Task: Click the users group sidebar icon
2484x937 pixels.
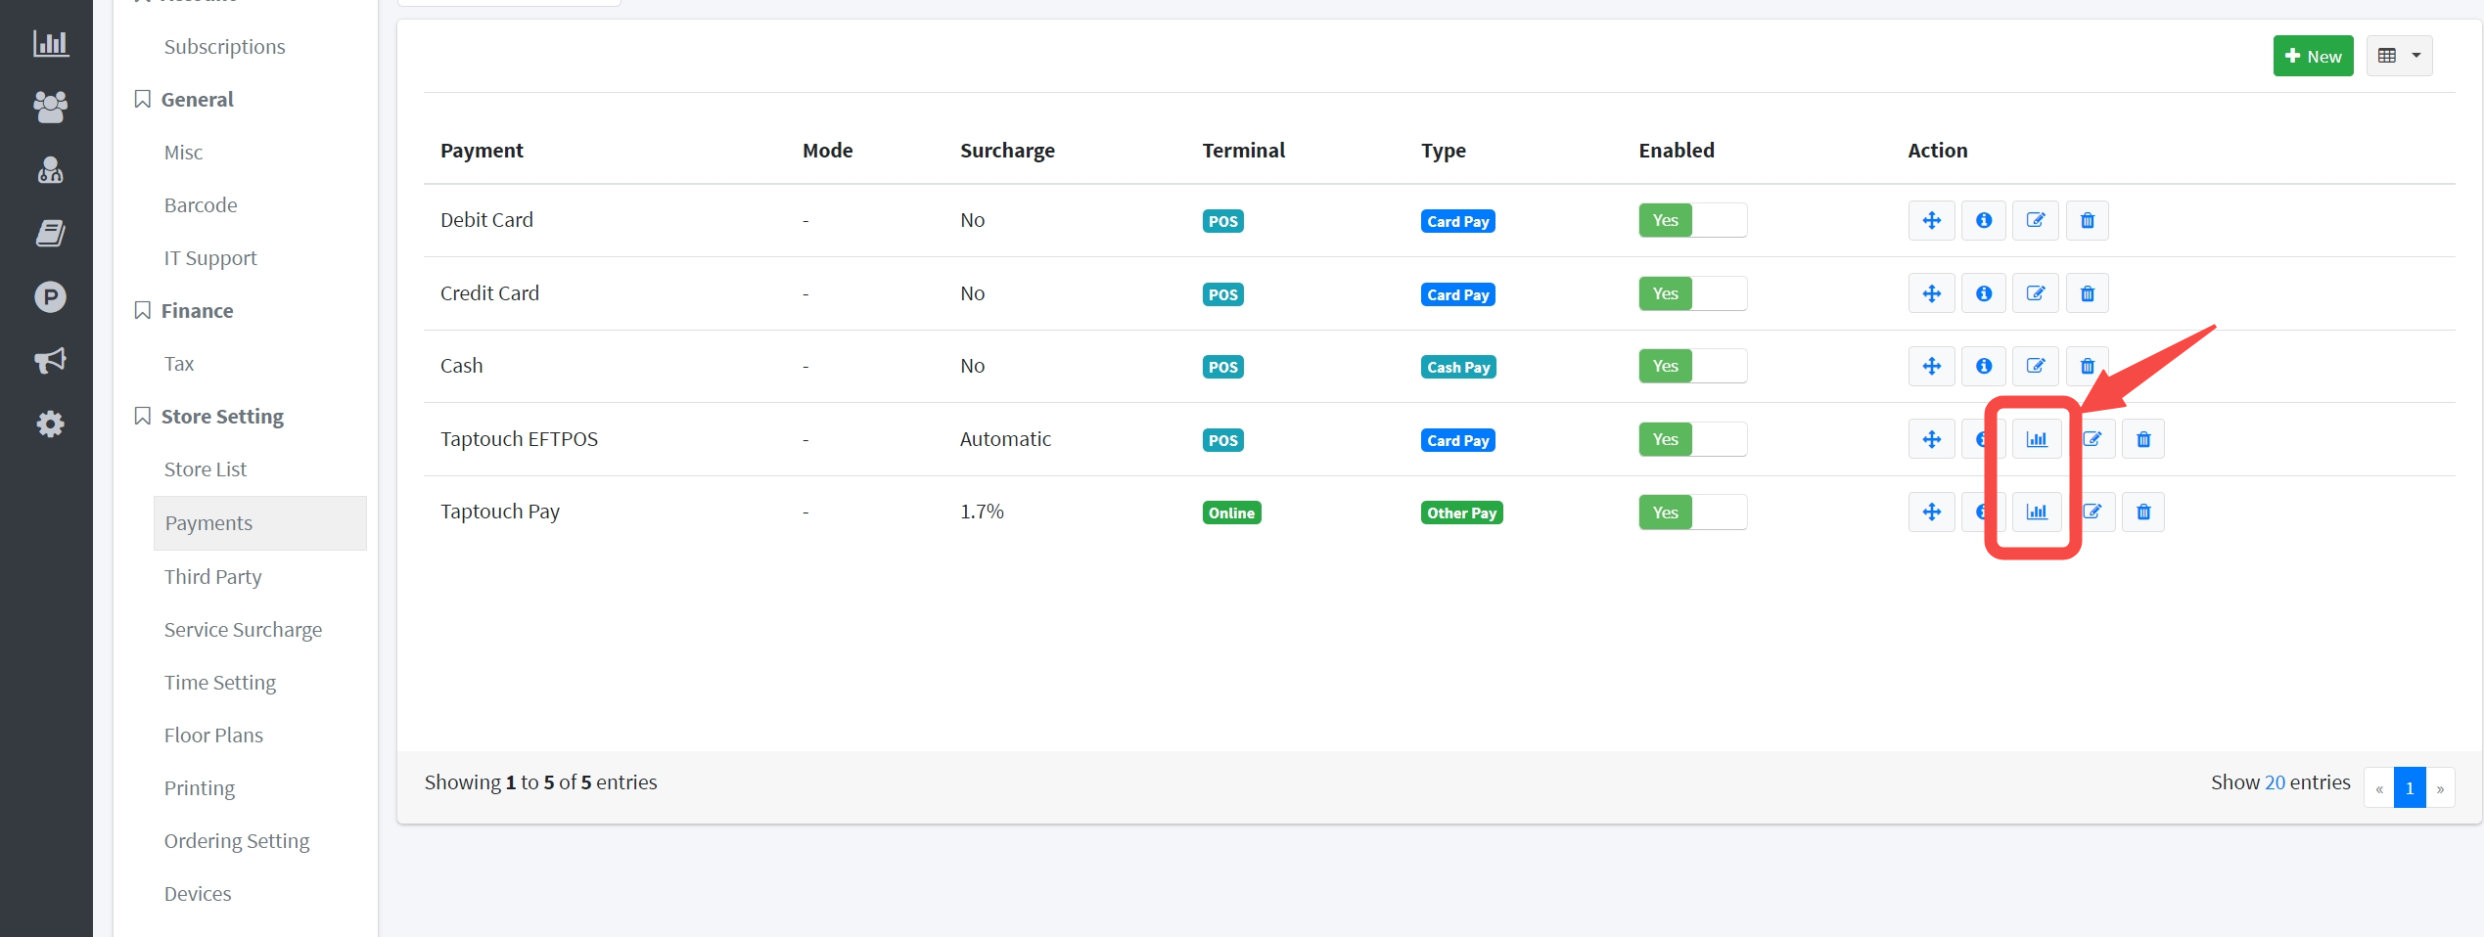Action: tap(50, 107)
